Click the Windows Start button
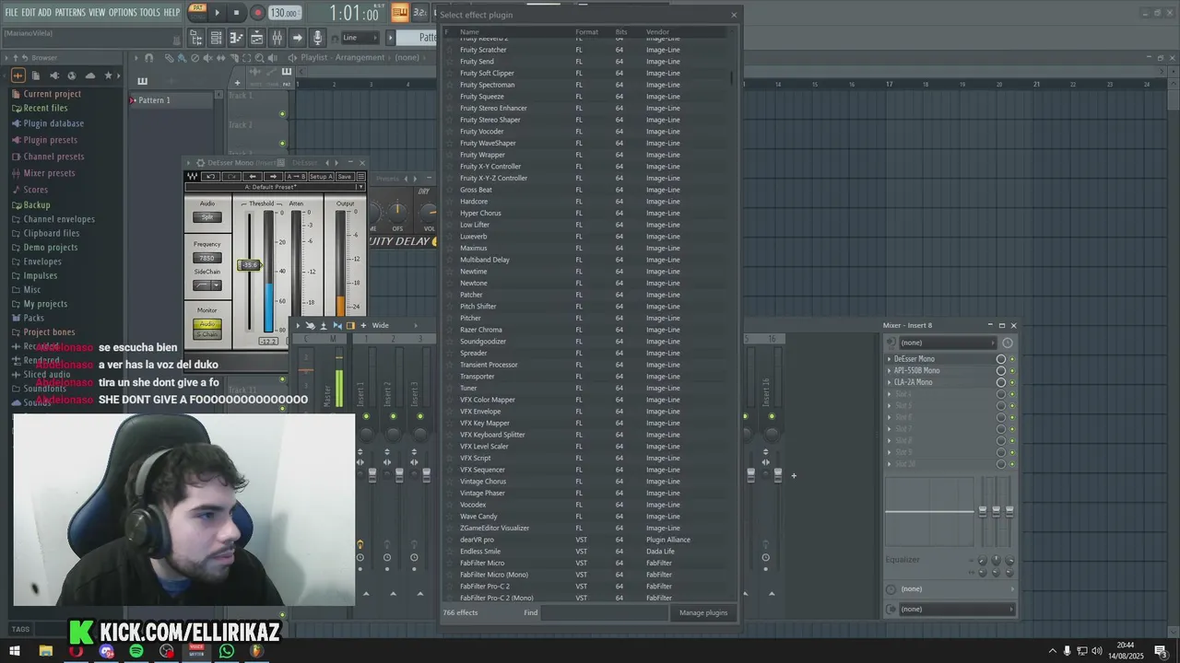 click(15, 651)
